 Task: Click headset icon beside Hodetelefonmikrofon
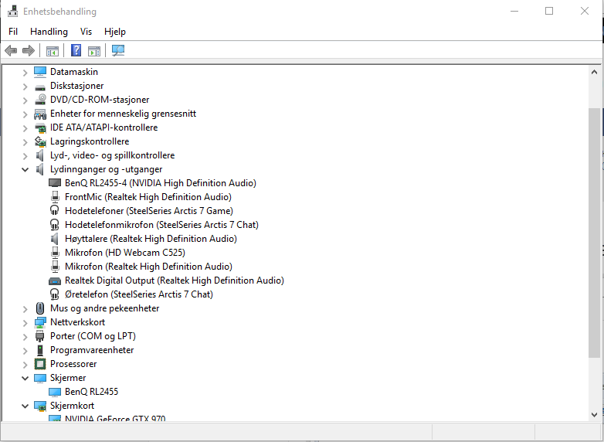55,224
